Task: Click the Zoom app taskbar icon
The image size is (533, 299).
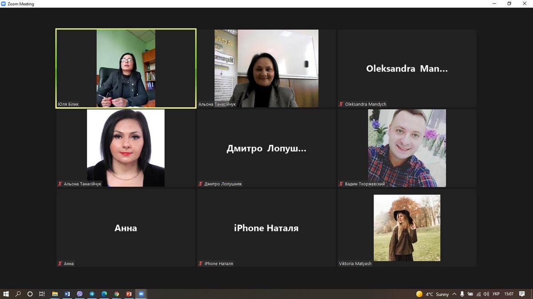Action: (141, 294)
